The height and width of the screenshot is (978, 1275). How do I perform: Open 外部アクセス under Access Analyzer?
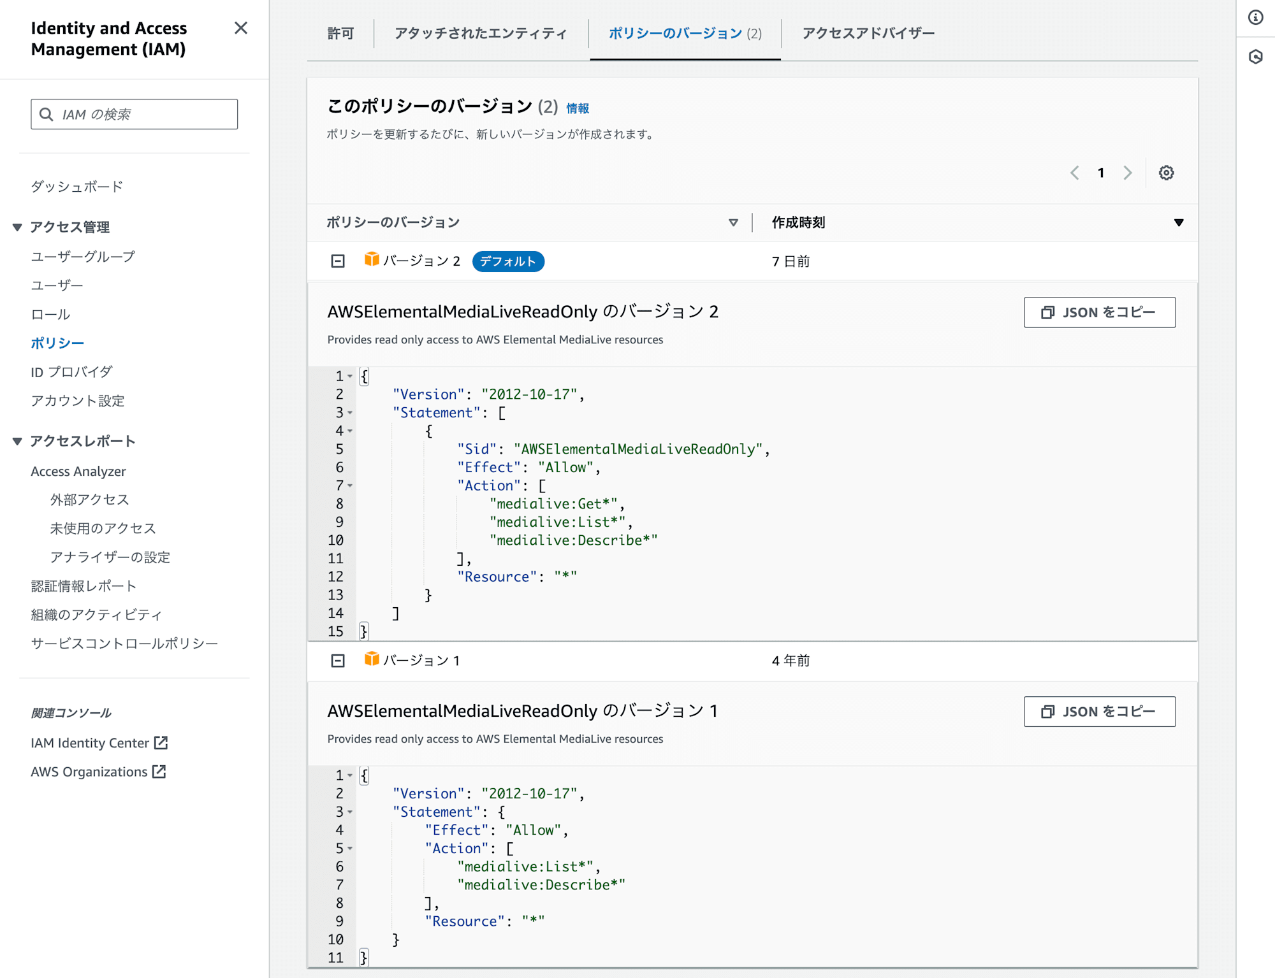coord(90,500)
